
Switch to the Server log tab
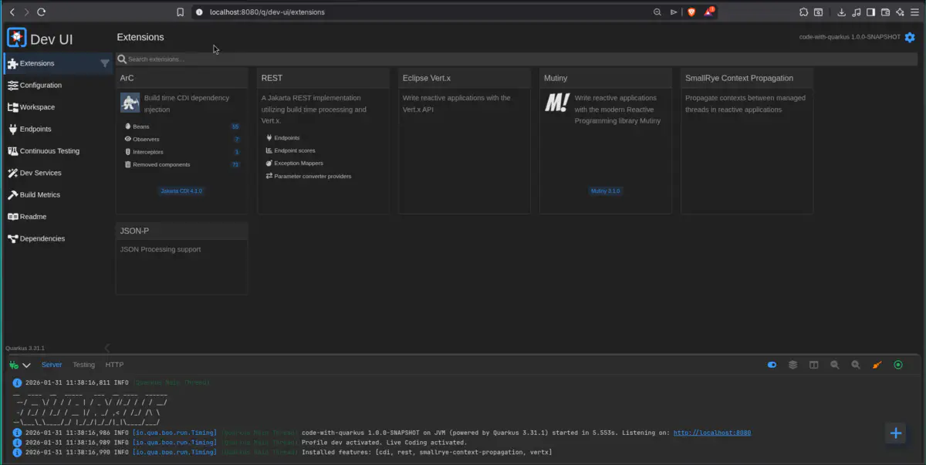(52, 365)
